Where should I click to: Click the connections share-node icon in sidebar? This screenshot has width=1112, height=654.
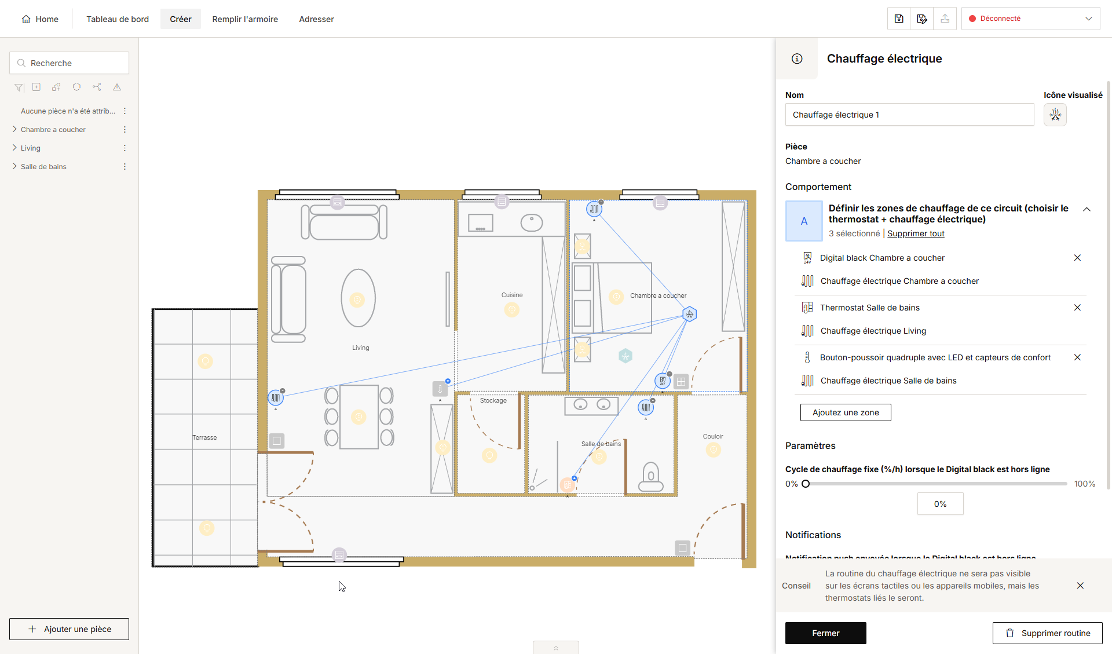(97, 87)
